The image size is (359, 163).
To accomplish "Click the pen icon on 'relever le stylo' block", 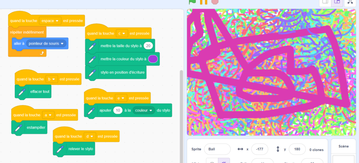I will (60, 149).
